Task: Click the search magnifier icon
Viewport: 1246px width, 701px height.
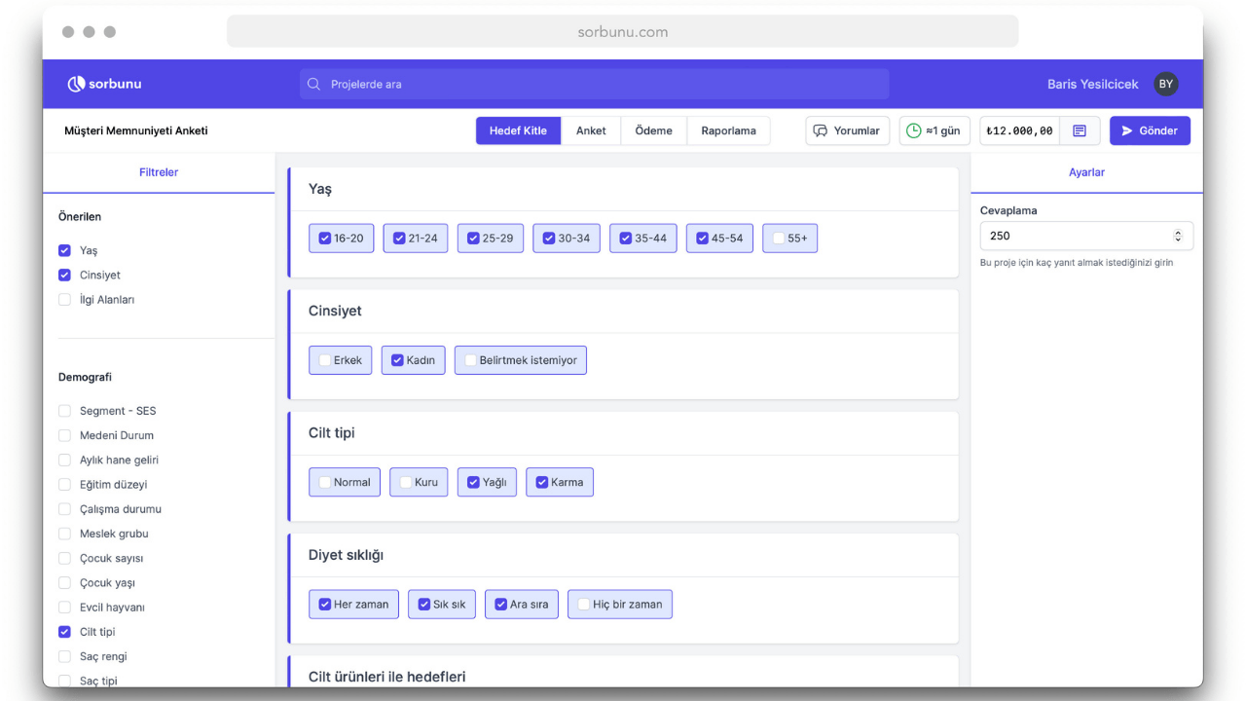Action: click(x=313, y=84)
